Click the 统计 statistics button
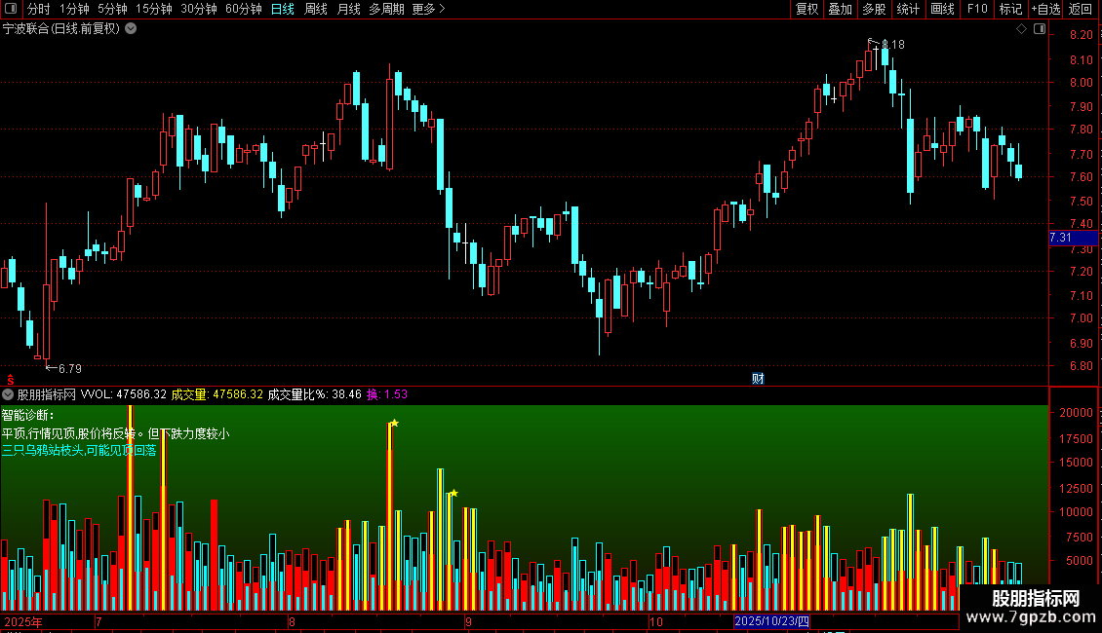The image size is (1102, 633). click(x=907, y=9)
